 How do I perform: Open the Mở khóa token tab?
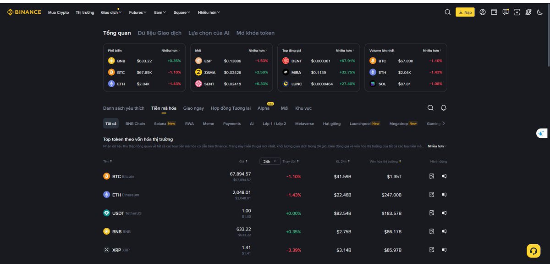point(255,33)
